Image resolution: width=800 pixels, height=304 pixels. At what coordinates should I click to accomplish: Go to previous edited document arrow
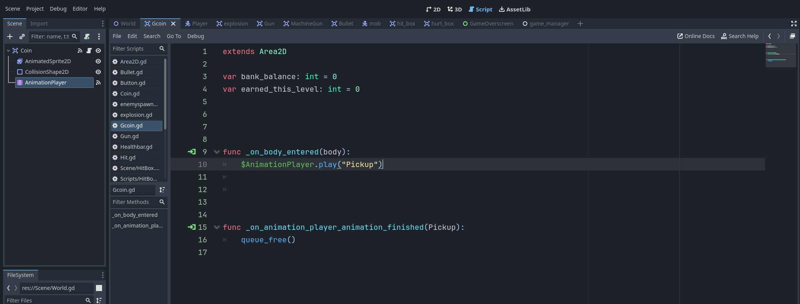770,36
